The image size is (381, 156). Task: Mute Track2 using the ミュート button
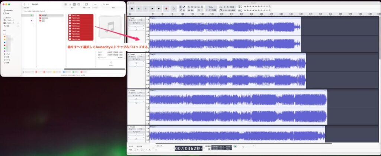pos(132,56)
